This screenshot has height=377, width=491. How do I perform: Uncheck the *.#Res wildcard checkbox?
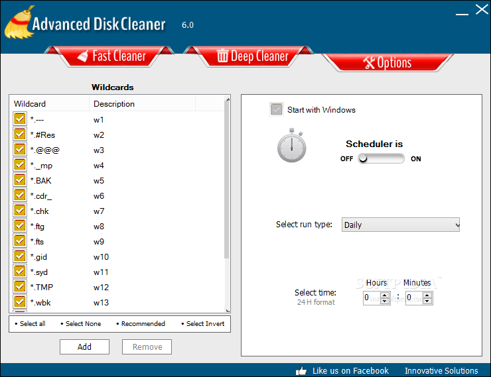pyautogui.click(x=20, y=135)
